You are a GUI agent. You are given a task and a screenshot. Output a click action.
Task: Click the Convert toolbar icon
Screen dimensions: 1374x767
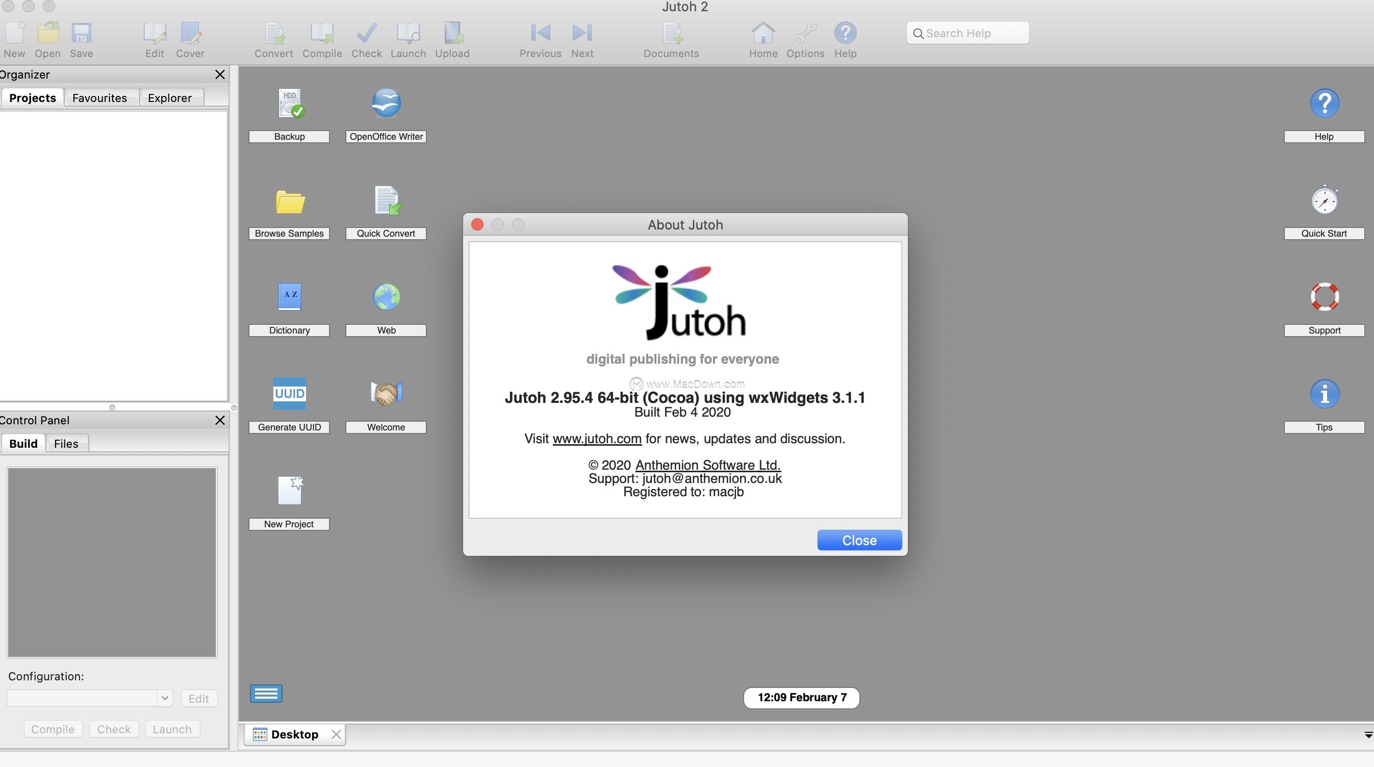pos(274,33)
